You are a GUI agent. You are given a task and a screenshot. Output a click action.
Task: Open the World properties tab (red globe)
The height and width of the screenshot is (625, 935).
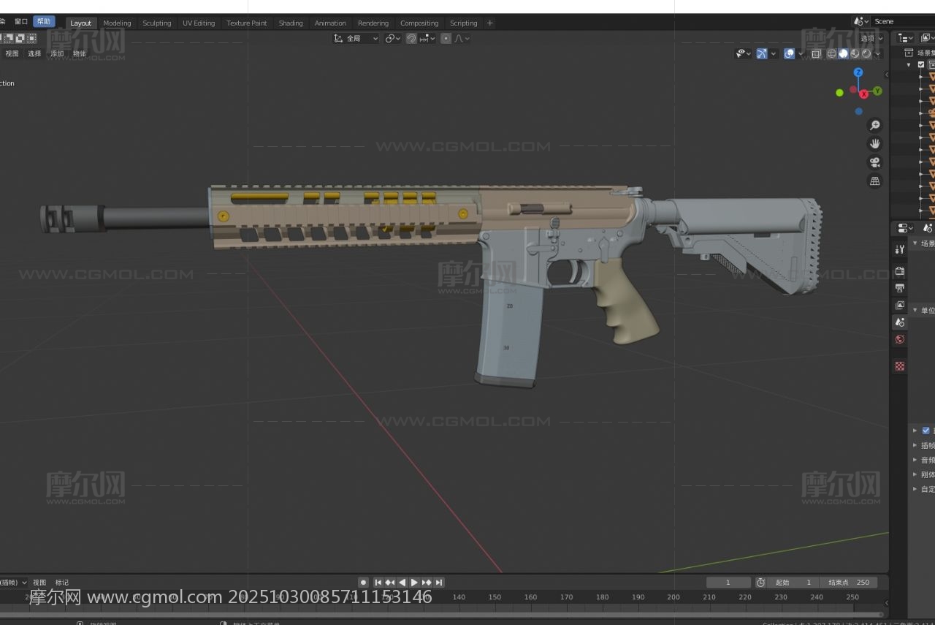(900, 339)
